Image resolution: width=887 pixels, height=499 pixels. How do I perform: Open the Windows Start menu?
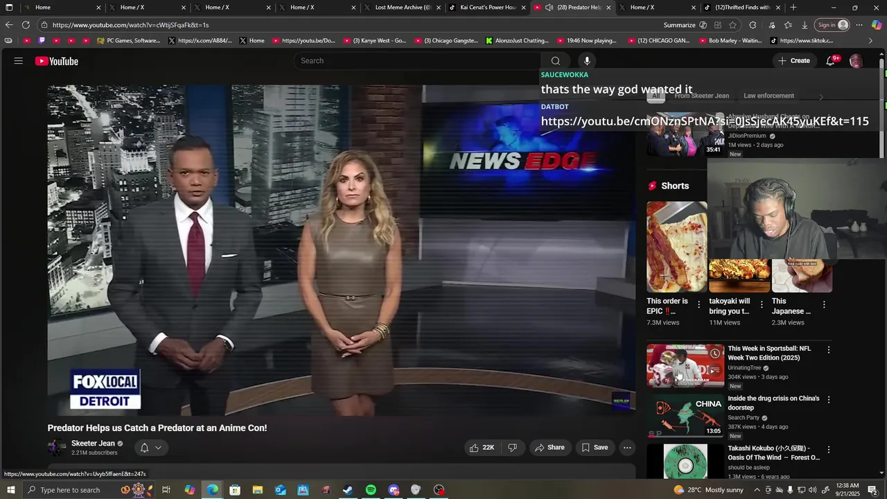10,490
